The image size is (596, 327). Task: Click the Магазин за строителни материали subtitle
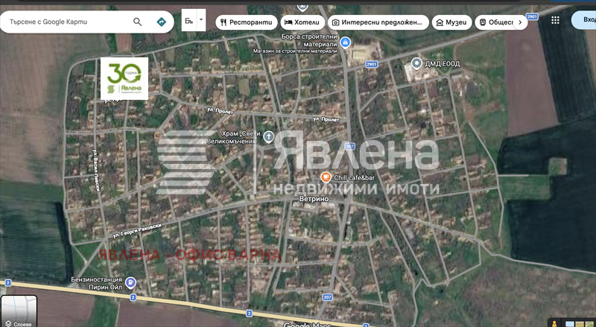[295, 51]
